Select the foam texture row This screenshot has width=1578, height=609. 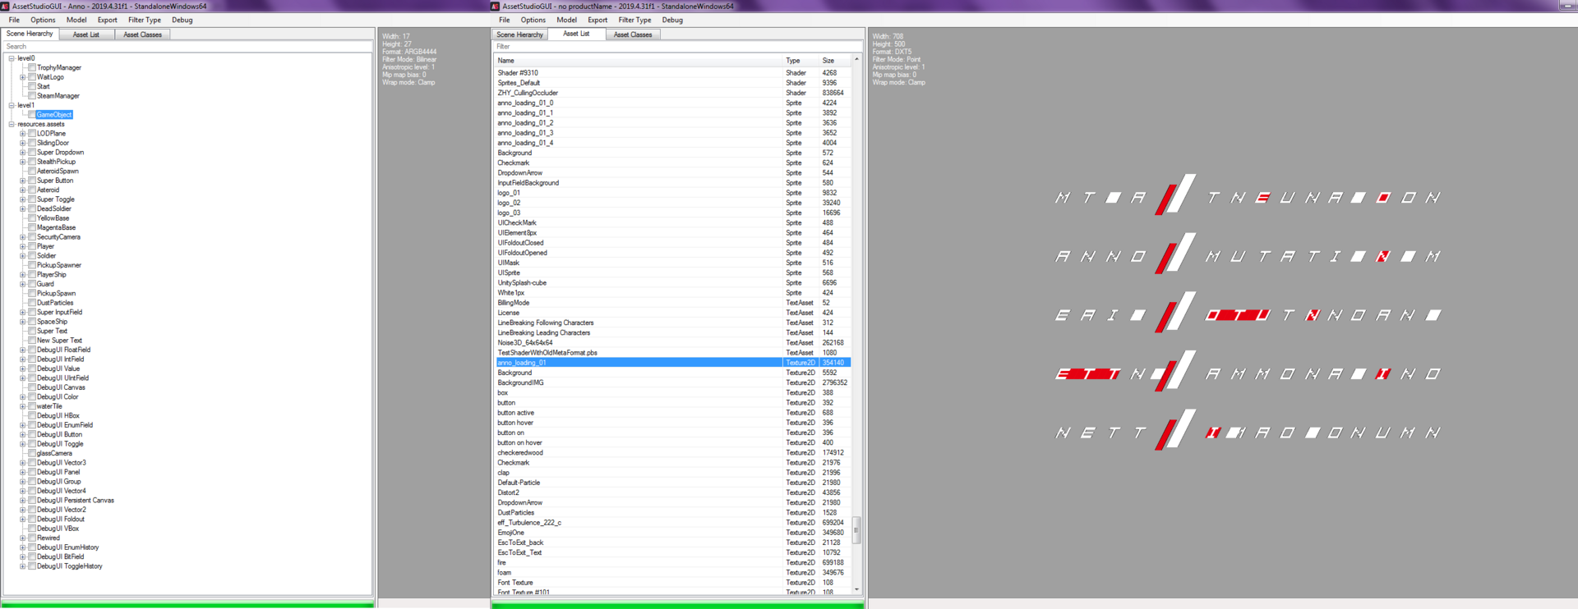pyautogui.click(x=672, y=573)
